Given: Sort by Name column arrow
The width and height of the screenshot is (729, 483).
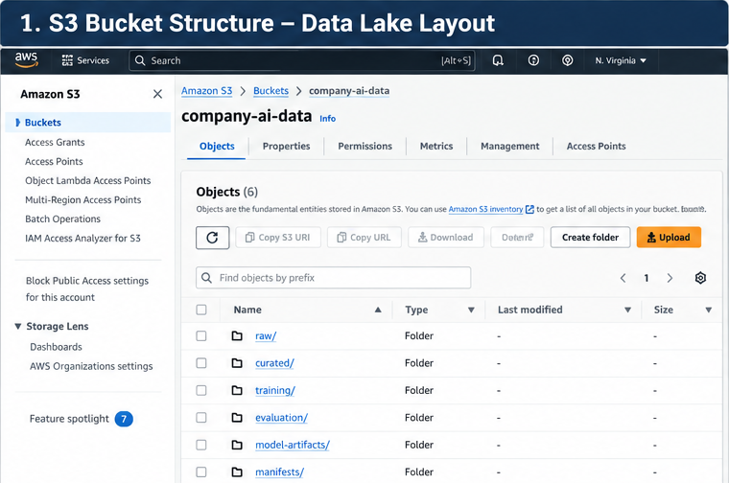Looking at the screenshot, I should [x=378, y=310].
